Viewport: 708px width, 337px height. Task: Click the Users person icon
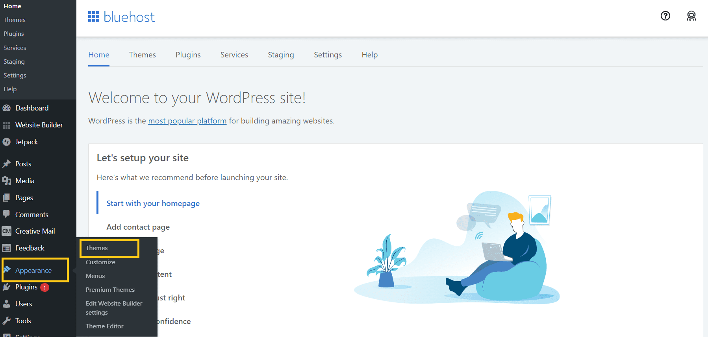coord(7,304)
